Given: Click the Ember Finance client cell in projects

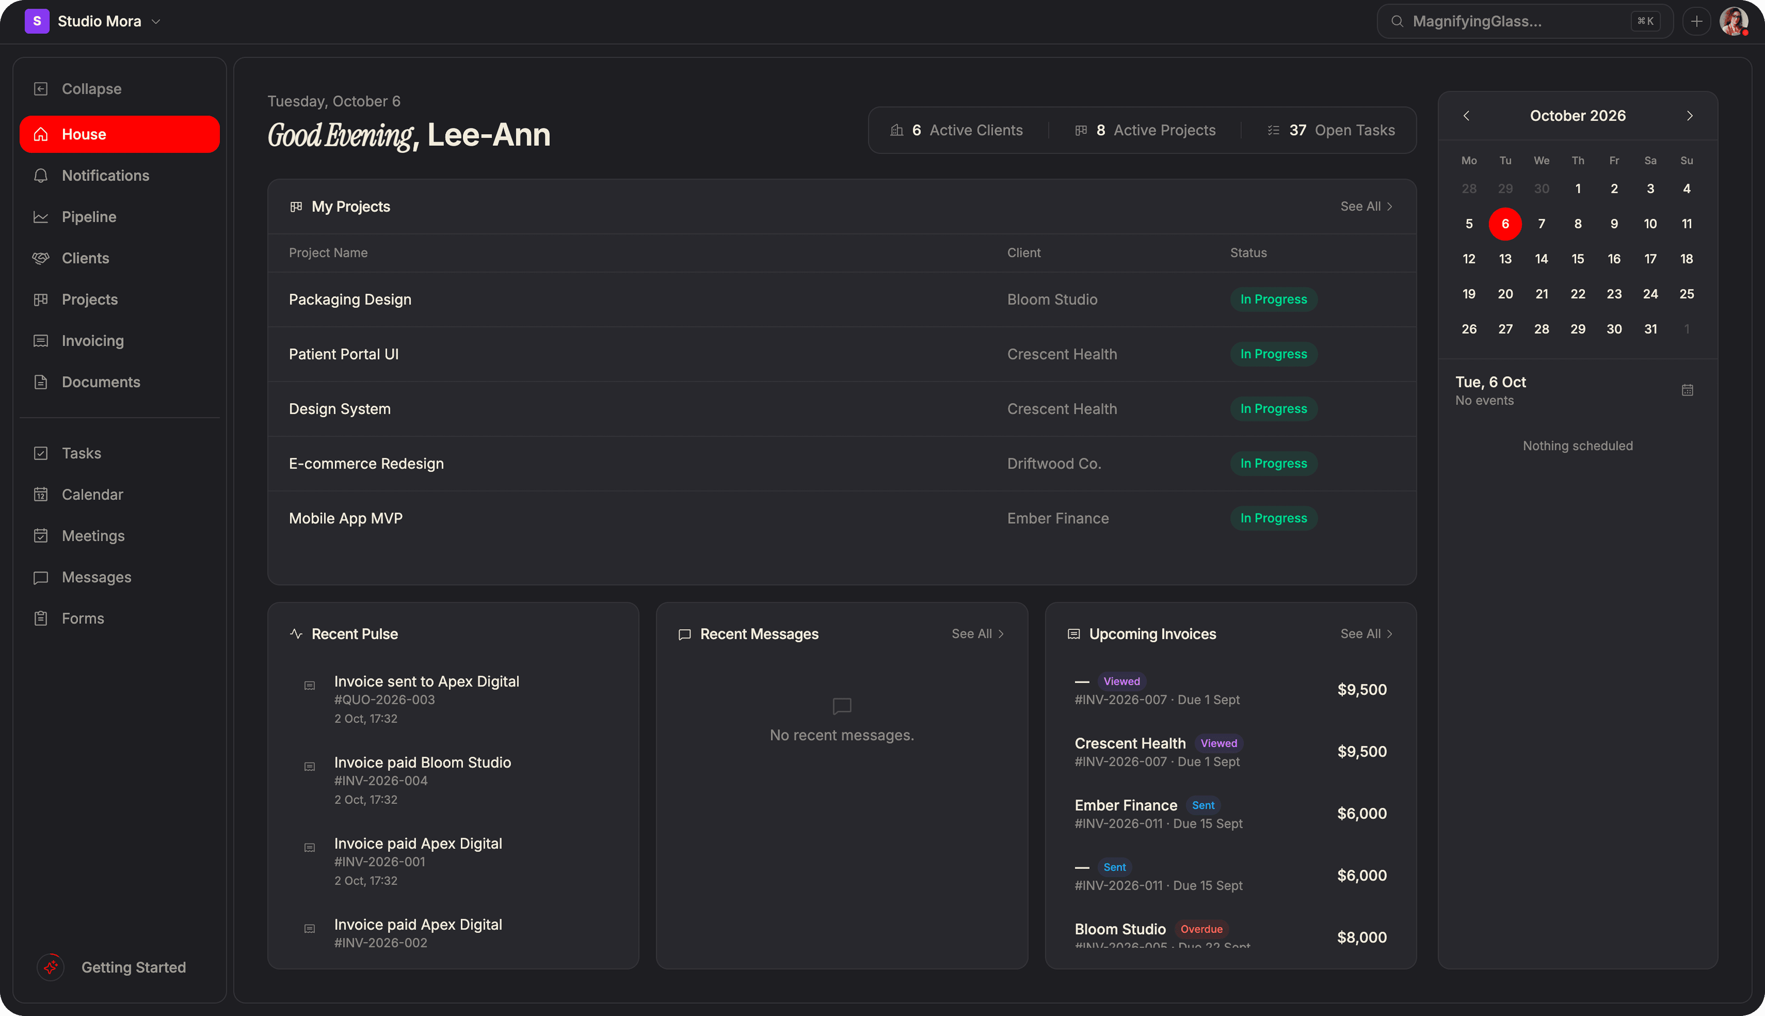Looking at the screenshot, I should tap(1058, 519).
